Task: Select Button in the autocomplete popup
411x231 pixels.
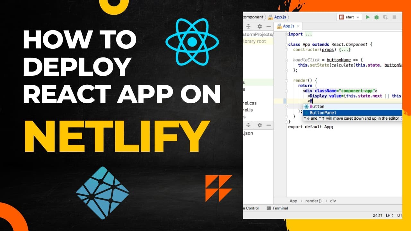Action: pos(353,107)
